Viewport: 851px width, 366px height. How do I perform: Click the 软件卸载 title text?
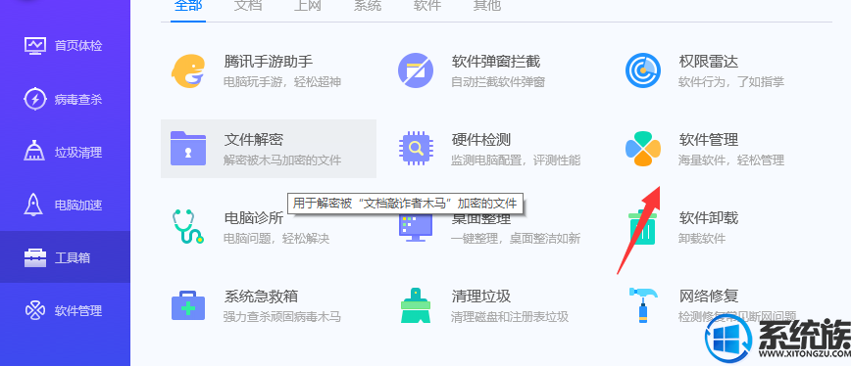tap(709, 218)
